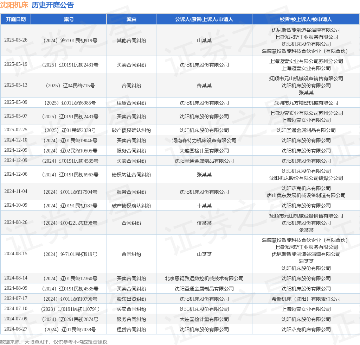Click the 公诉人/原告/上诉人/申请人 column header

coord(204,19)
